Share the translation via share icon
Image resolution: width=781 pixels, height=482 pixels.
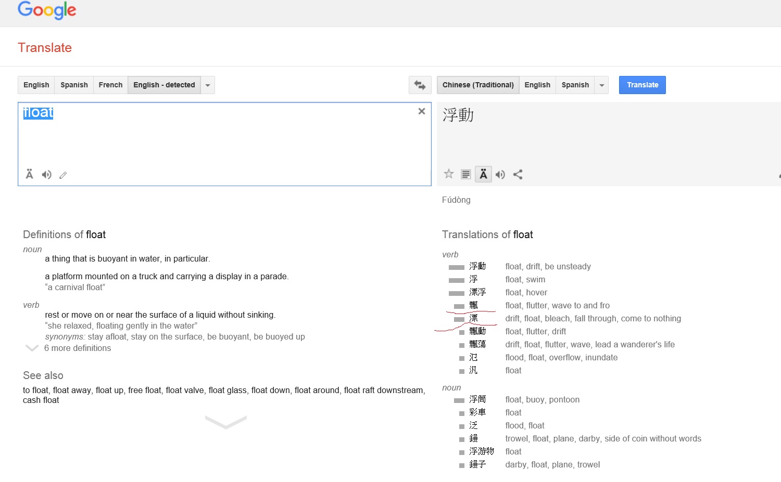click(x=518, y=175)
